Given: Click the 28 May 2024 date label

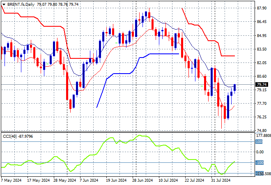Looking at the screenshot, I should pos(64,180).
